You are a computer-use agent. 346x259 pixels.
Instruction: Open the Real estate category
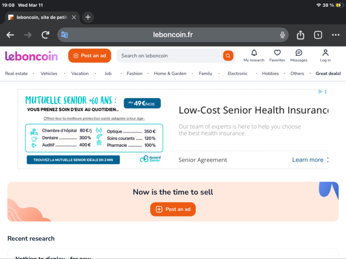16,74
